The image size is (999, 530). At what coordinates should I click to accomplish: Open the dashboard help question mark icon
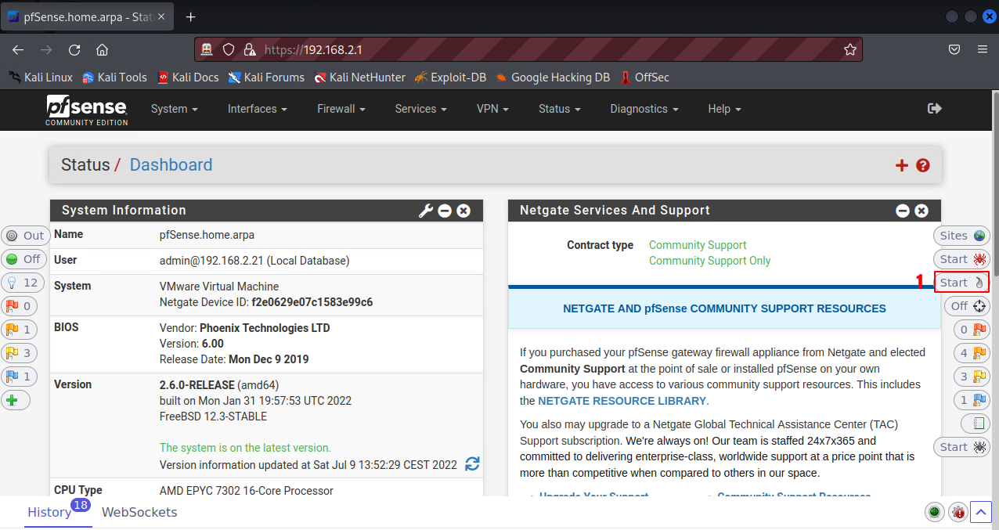[923, 165]
